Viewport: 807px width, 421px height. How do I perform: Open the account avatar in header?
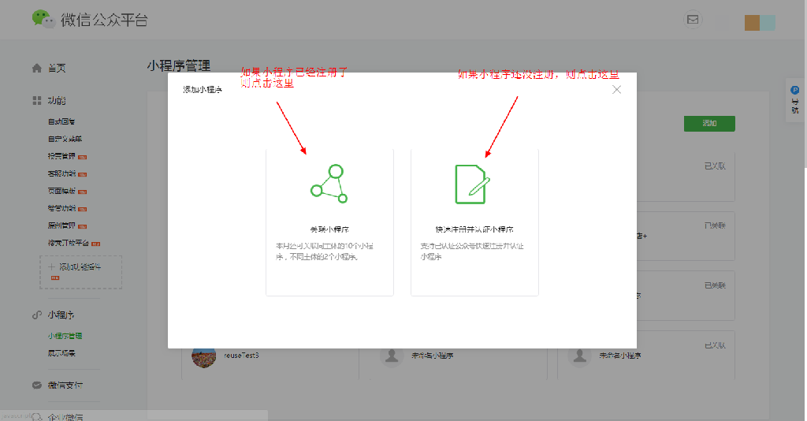(760, 23)
